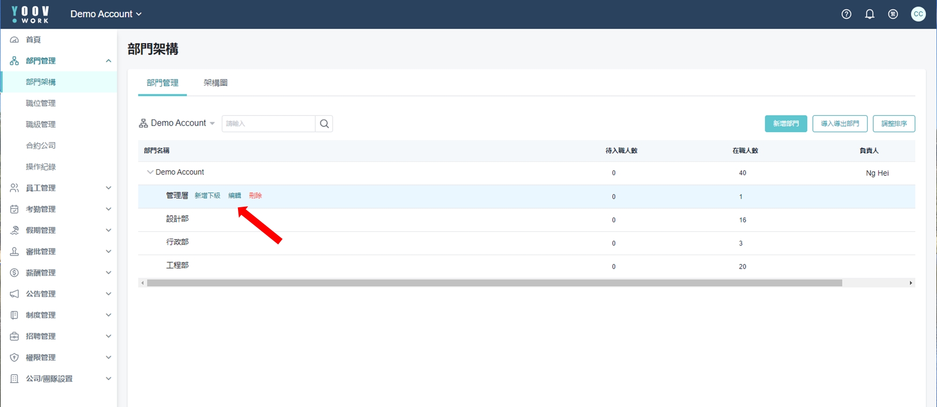Open the notifications bell

pos(870,14)
